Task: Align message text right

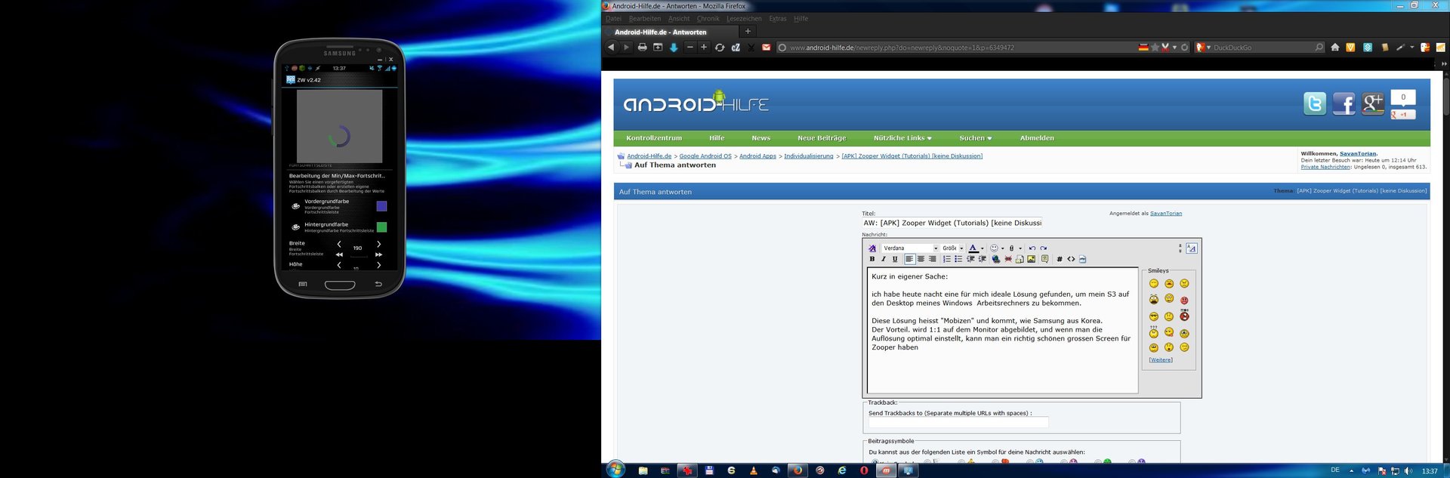Action: click(x=932, y=259)
